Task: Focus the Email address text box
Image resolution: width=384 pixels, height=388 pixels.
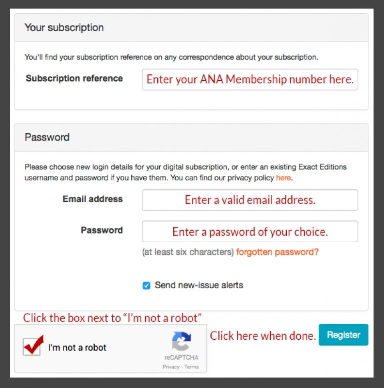Action: point(250,200)
